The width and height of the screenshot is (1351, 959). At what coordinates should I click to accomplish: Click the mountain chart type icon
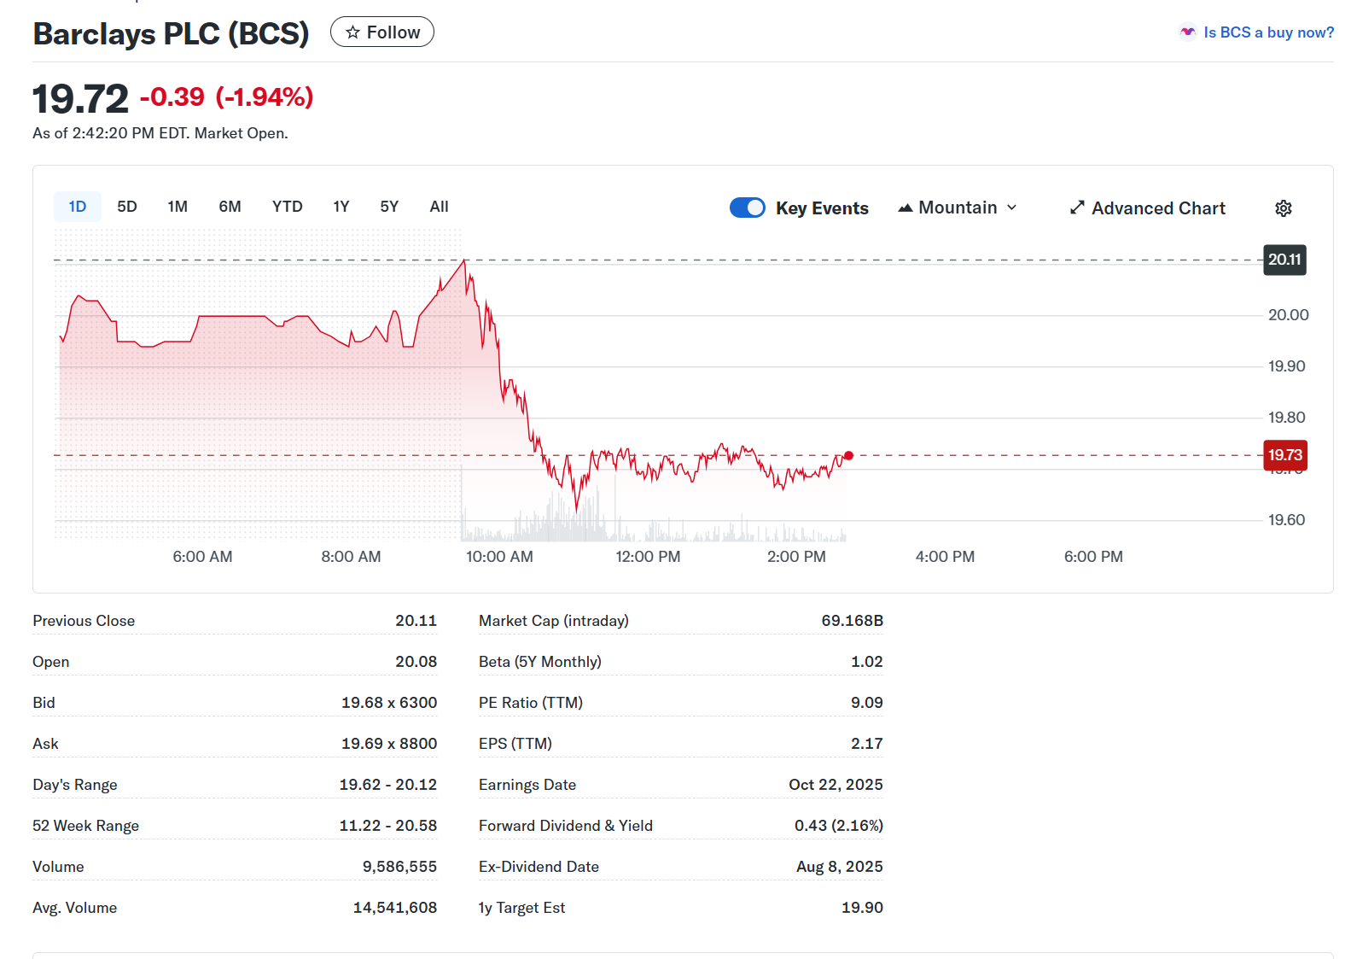click(906, 208)
